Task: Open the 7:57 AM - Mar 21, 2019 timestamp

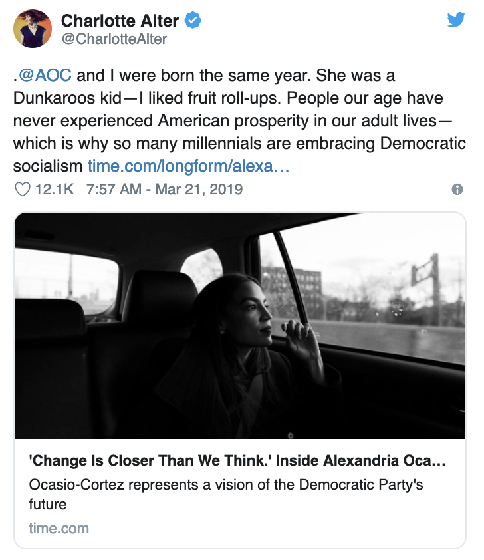Action: 164,189
